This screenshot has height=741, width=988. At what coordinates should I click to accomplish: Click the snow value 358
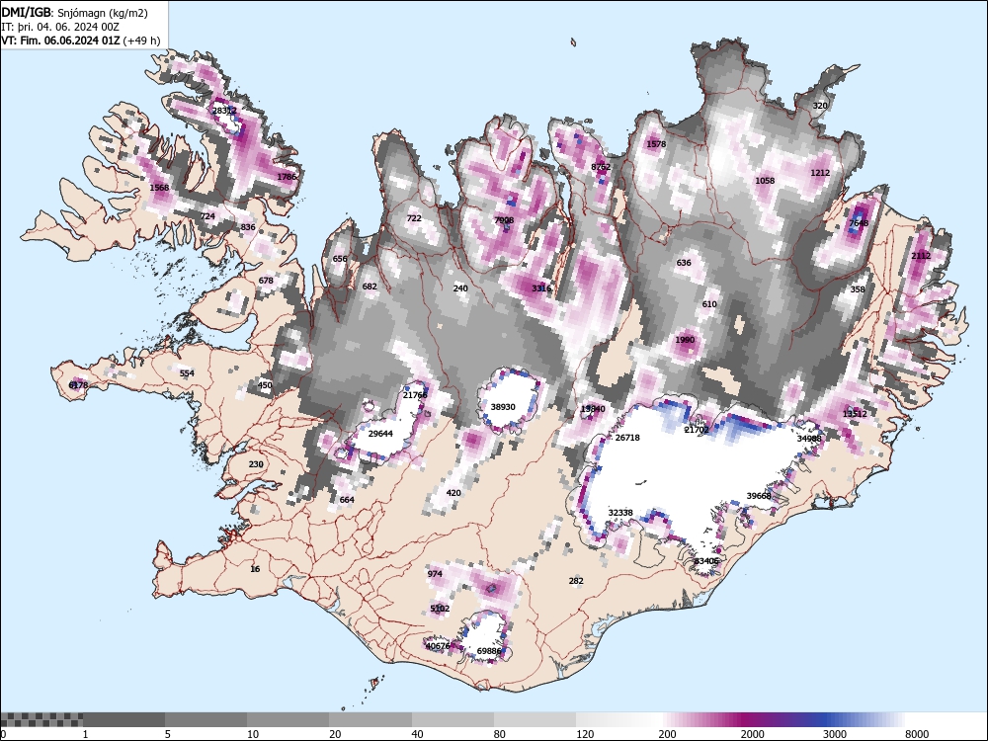point(858,289)
